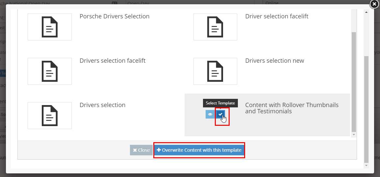This screenshot has height=177, width=380.
Task: Click the Porsche Drivers Selection title
Action: tap(114, 16)
